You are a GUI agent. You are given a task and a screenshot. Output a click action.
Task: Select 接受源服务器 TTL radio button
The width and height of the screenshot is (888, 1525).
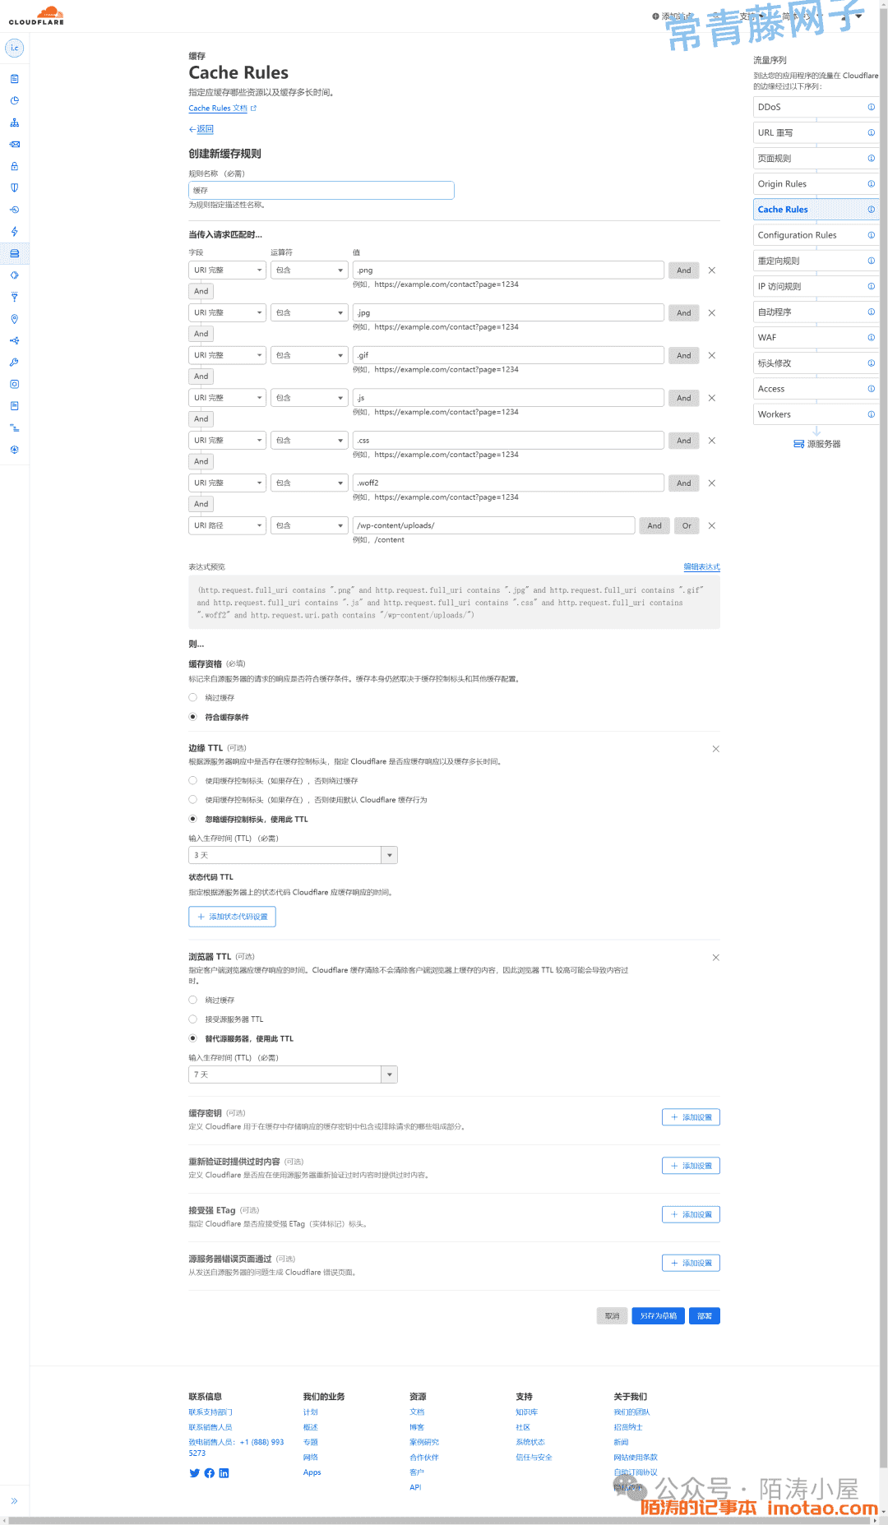coord(193,1019)
